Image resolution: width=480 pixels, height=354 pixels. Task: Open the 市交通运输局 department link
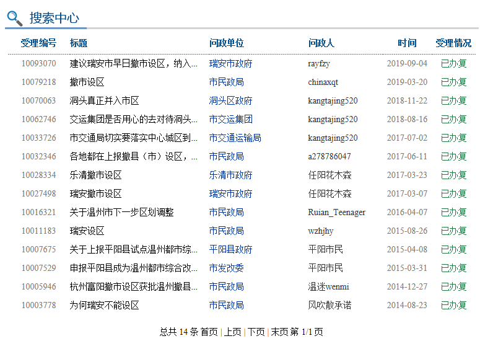tap(235, 138)
